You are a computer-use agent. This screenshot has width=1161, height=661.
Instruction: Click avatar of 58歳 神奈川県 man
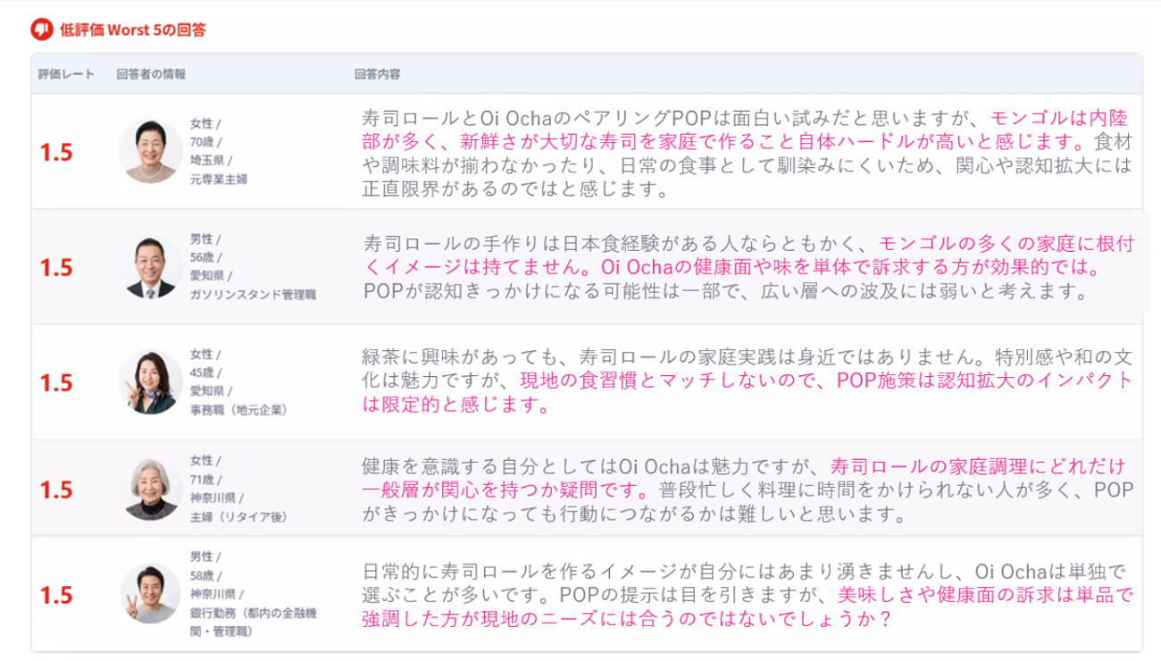tap(150, 594)
